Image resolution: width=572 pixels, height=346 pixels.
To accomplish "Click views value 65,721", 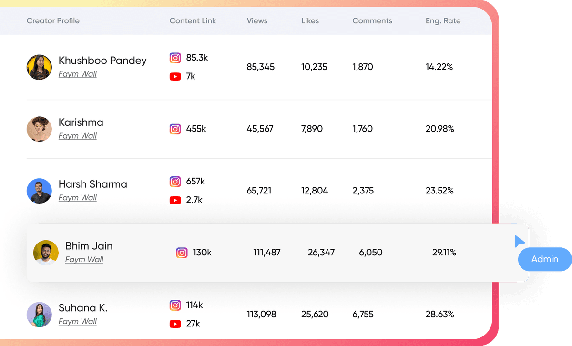I will pyautogui.click(x=259, y=191).
